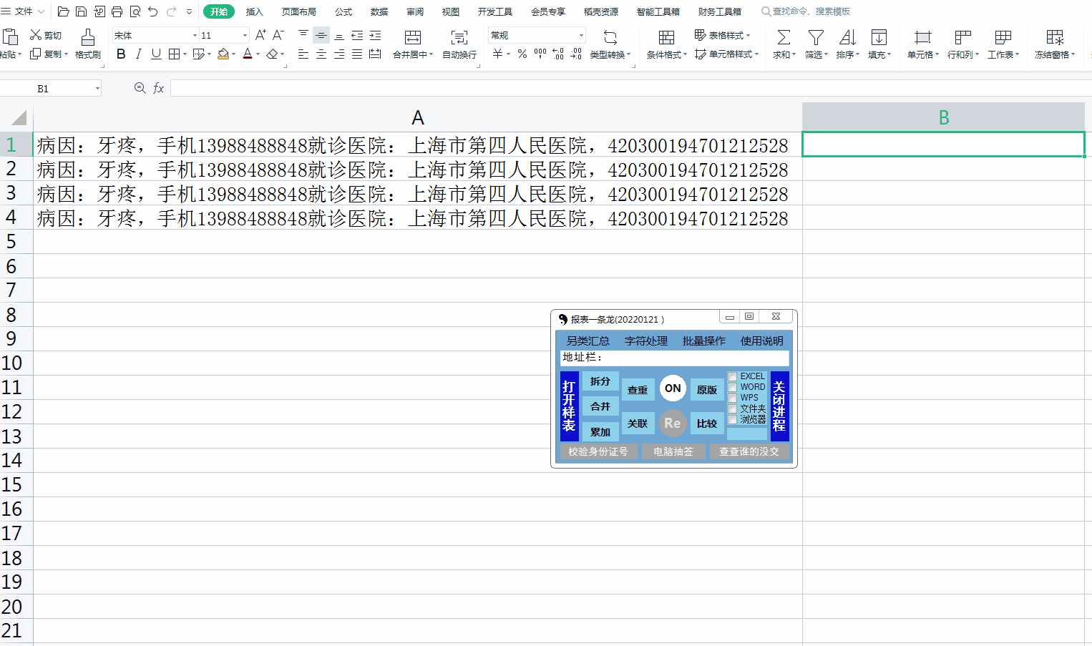The width and height of the screenshot is (1092, 646).
Task: Save the workbook with the disk icon
Action: click(x=81, y=11)
